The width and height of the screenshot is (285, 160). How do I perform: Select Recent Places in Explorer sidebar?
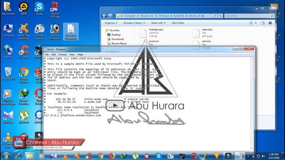tap(117, 44)
